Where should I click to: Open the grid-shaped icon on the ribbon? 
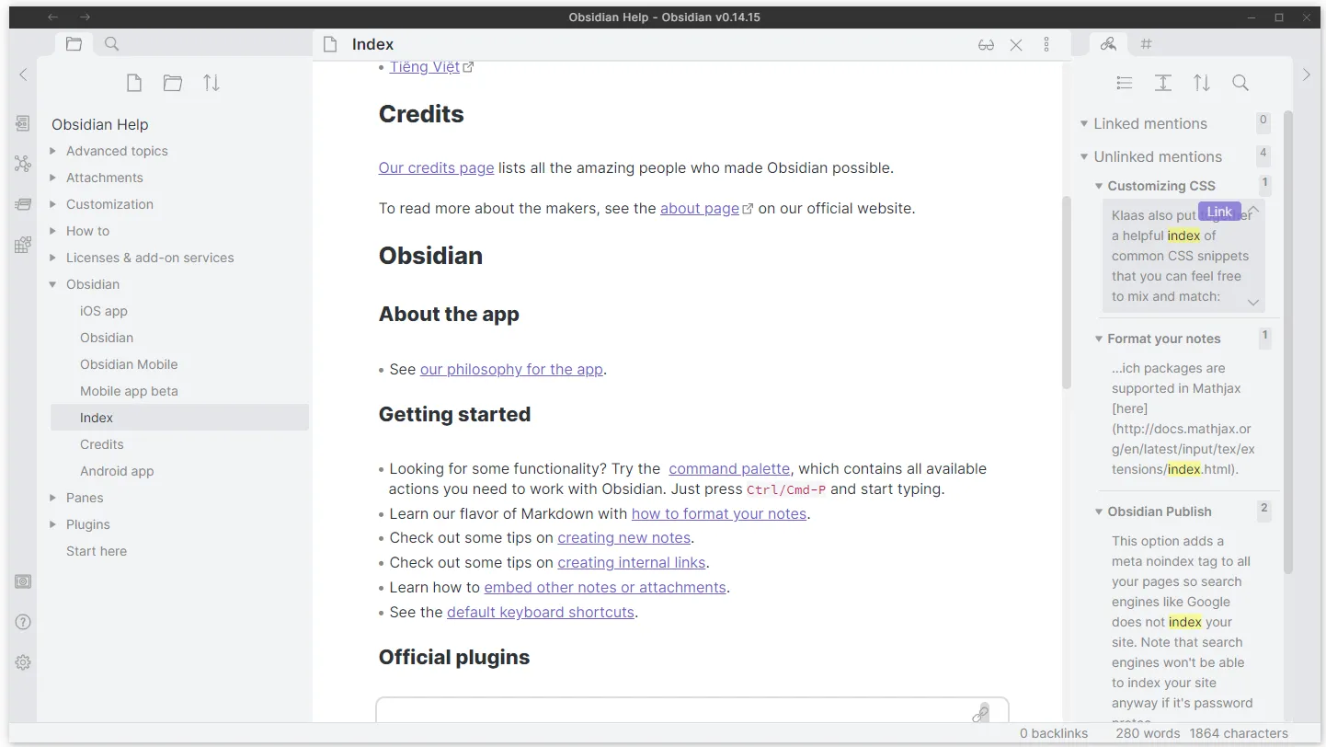tap(23, 245)
